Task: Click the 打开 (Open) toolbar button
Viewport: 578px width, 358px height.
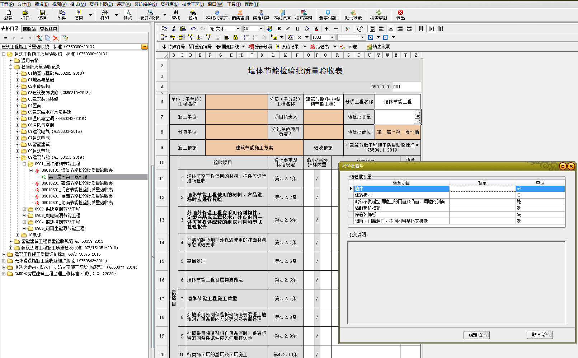Action: pos(25,15)
